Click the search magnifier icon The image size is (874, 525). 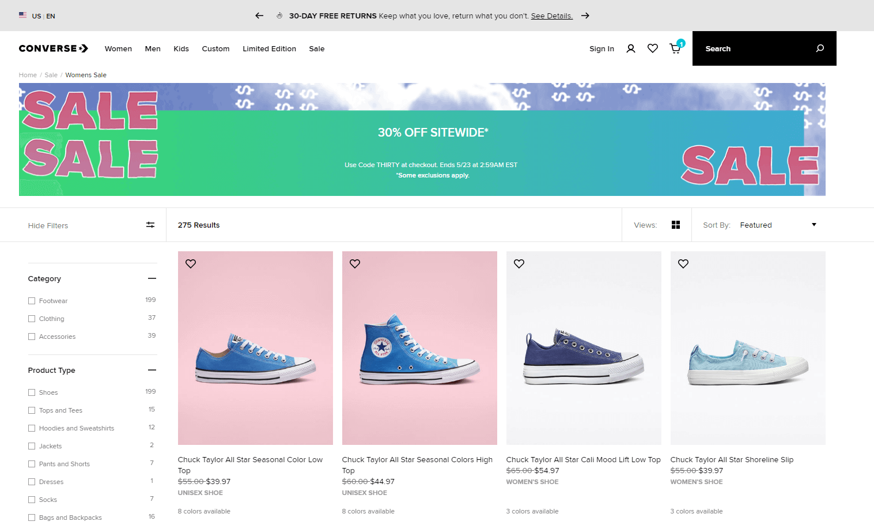point(820,48)
